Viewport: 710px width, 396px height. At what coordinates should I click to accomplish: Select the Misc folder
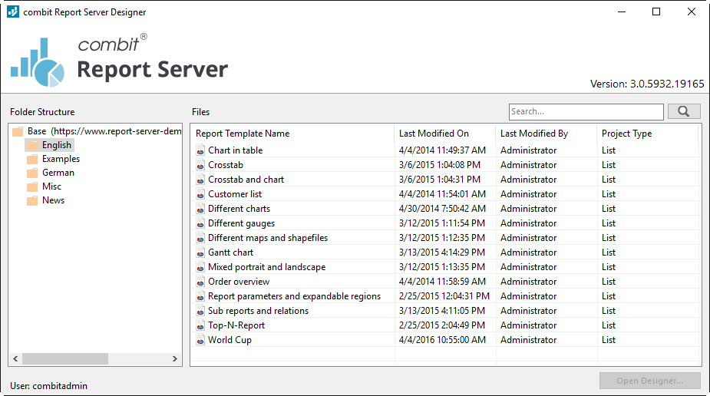click(x=51, y=186)
